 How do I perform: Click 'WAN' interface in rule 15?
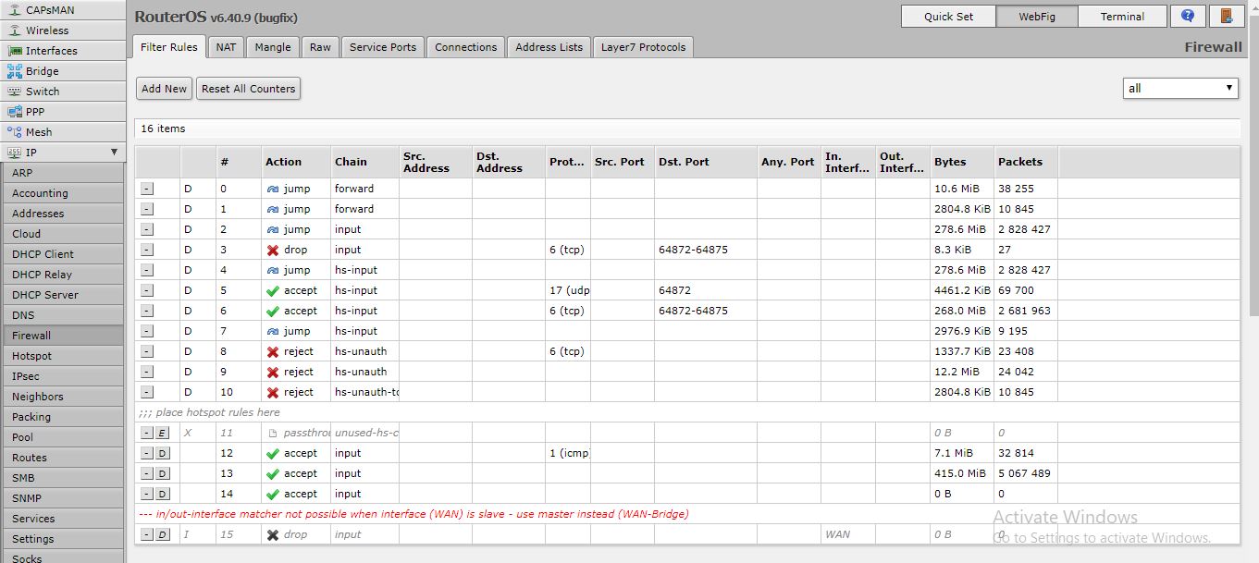click(837, 534)
